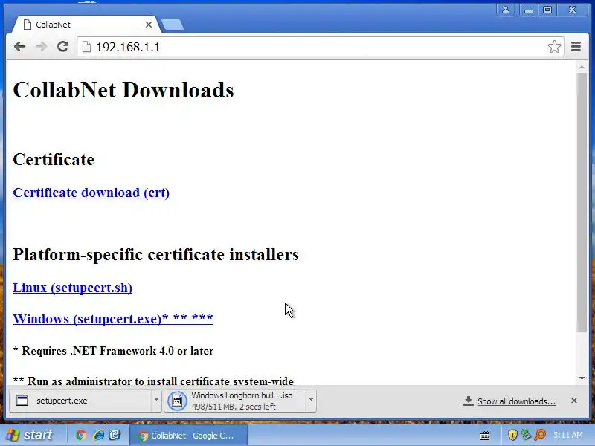Click the orange magnifier tray icon

[540, 435]
